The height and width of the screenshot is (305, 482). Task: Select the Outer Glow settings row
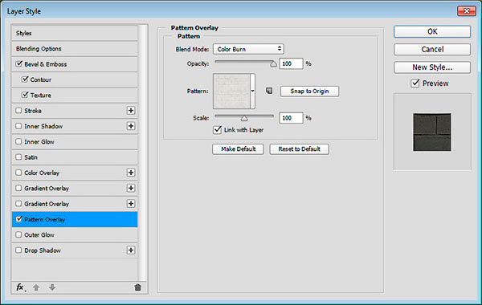point(75,234)
